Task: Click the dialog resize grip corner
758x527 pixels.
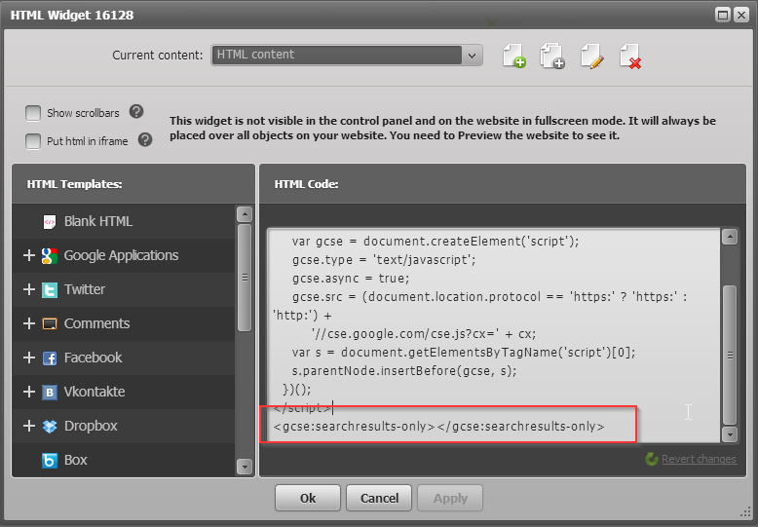Action: click(745, 513)
